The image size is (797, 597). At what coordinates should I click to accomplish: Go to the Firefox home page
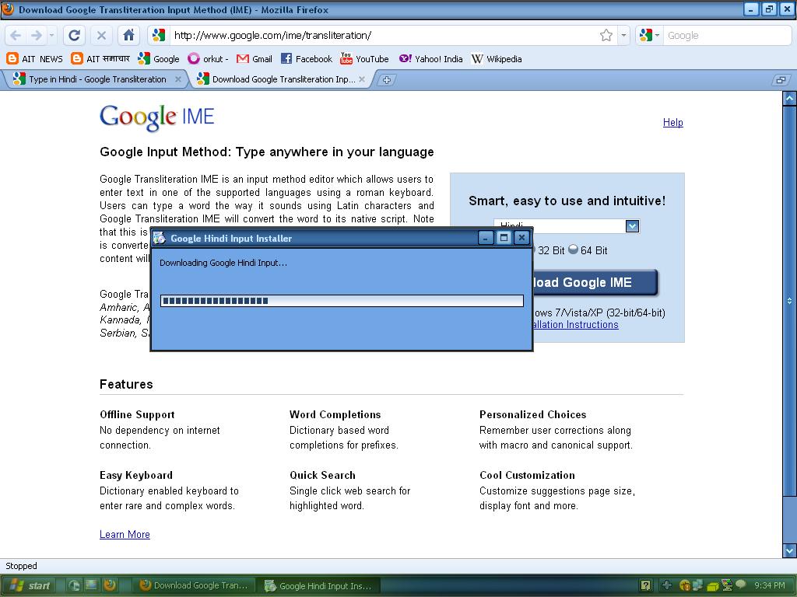click(x=129, y=35)
